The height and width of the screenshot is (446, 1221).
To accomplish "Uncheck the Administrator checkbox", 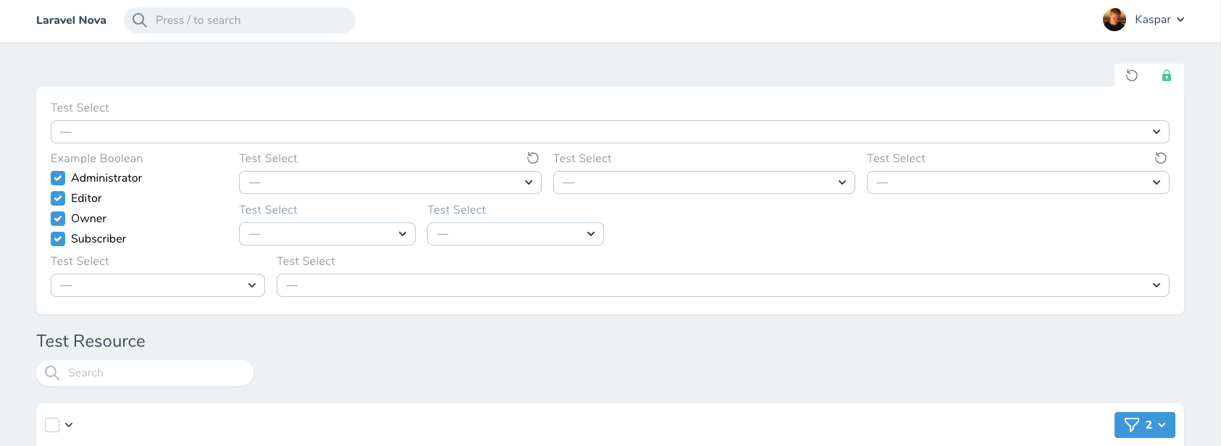I will tap(58, 178).
